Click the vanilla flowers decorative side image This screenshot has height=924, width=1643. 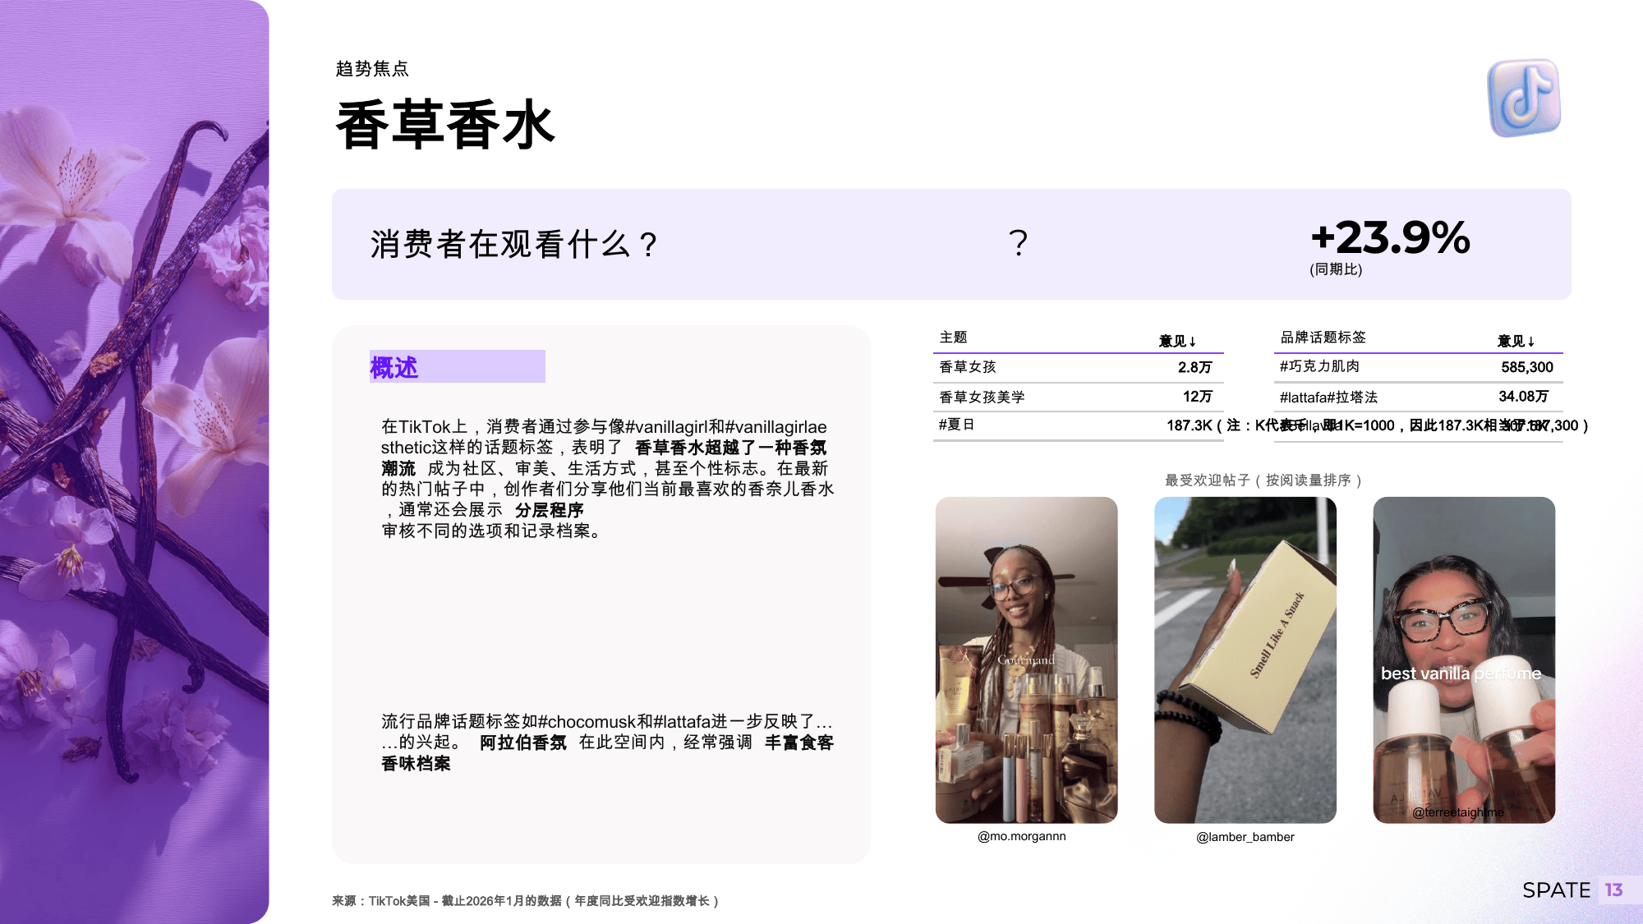pos(134,462)
